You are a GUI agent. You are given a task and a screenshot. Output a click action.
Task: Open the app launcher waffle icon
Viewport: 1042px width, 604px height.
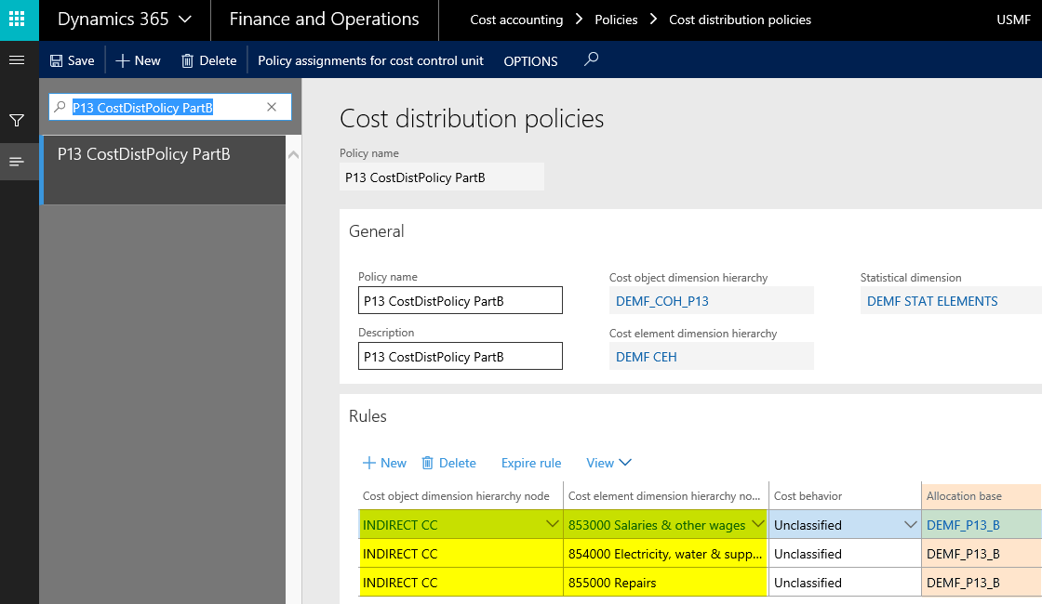coord(19,20)
